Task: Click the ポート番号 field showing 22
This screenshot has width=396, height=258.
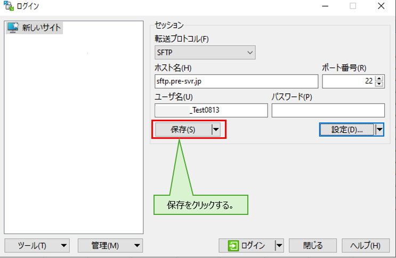Action: pos(348,81)
